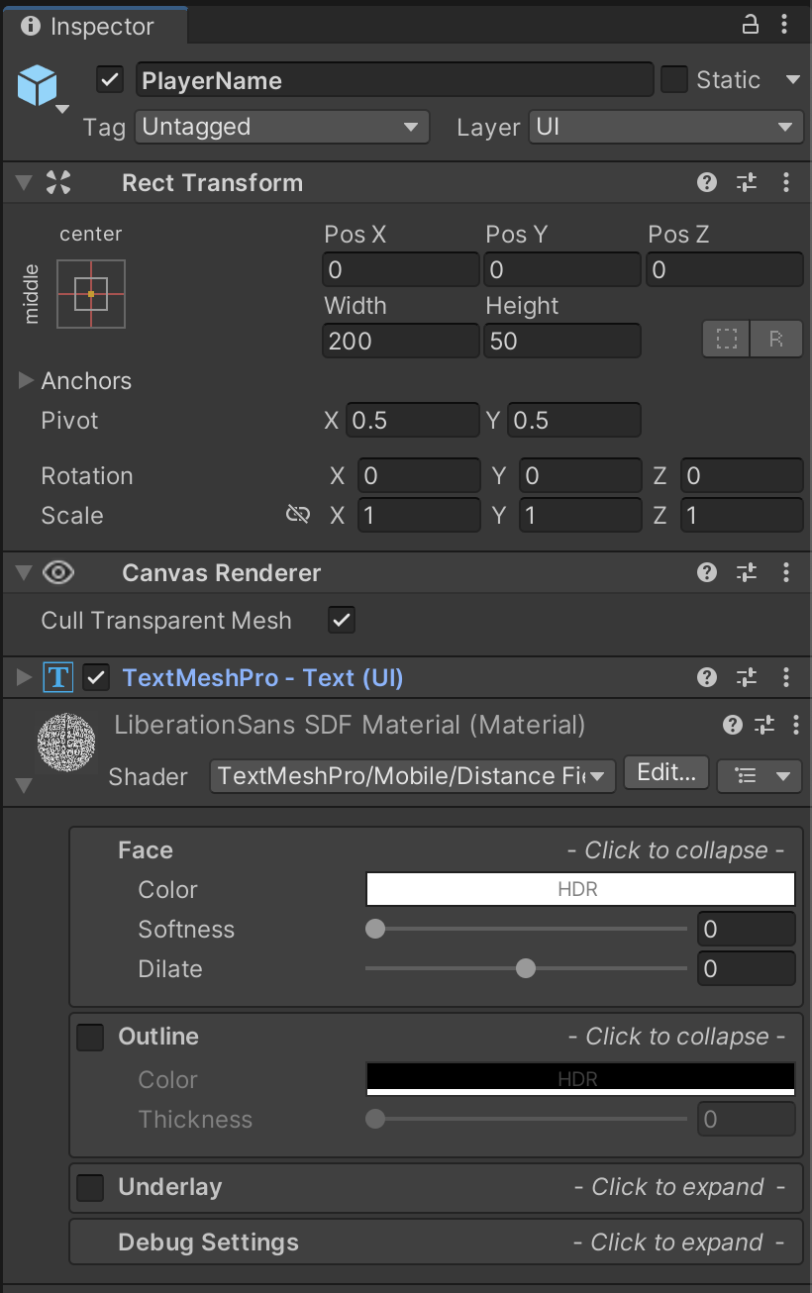812x1293 pixels.
Task: Open the Face Color HDR swatch
Action: [x=580, y=889]
